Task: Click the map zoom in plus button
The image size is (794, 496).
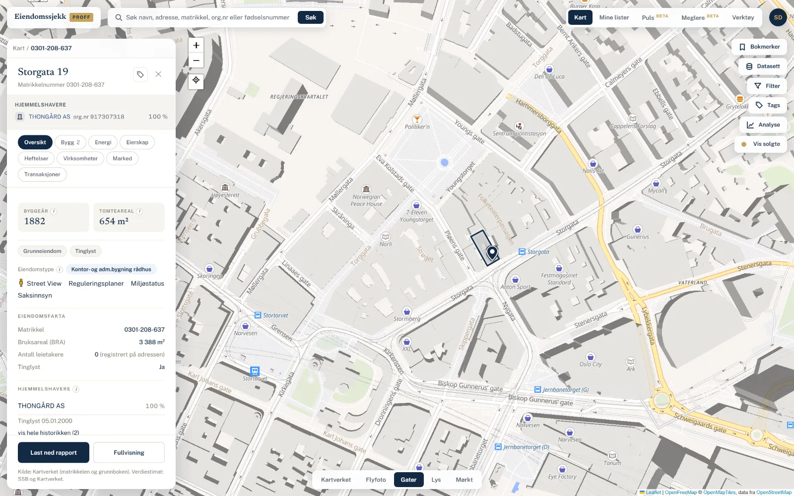Action: (x=196, y=45)
